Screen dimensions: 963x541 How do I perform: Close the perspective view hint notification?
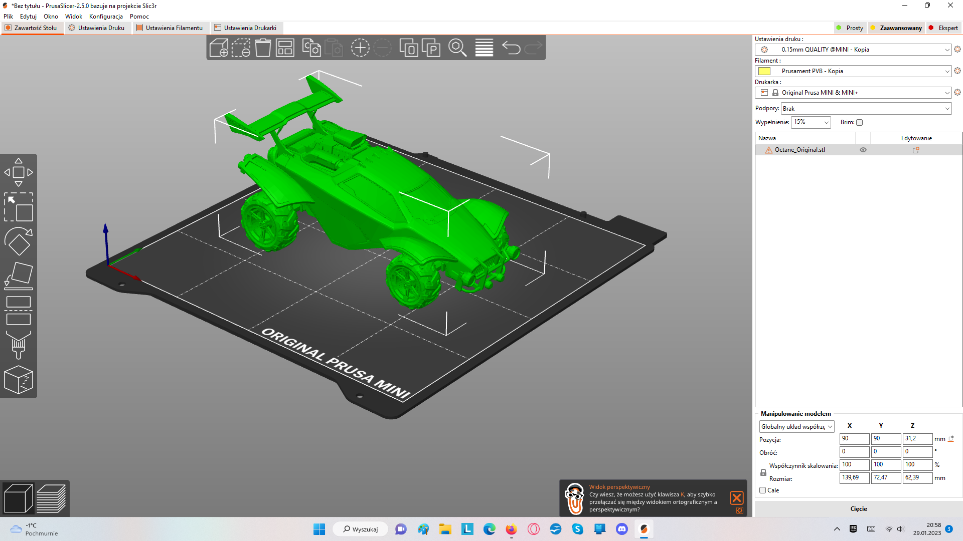(x=736, y=497)
